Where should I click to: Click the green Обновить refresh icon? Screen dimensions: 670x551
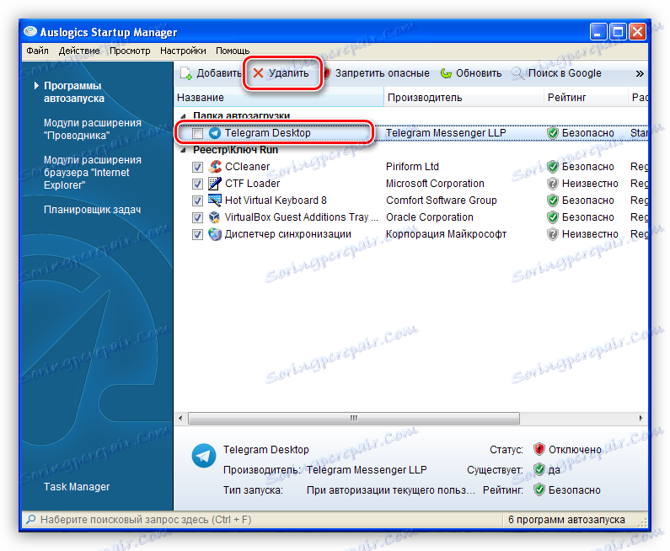(446, 73)
